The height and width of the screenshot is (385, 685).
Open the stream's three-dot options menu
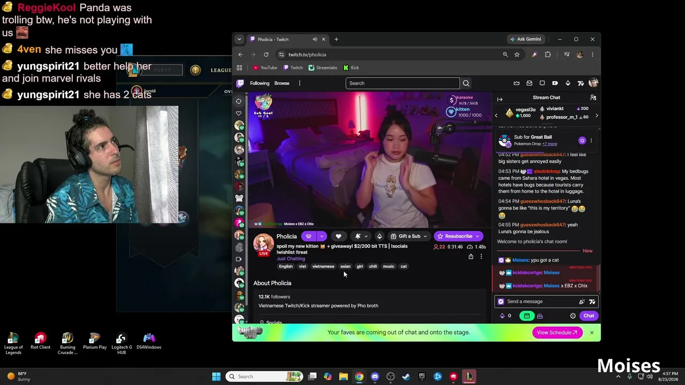tap(481, 257)
